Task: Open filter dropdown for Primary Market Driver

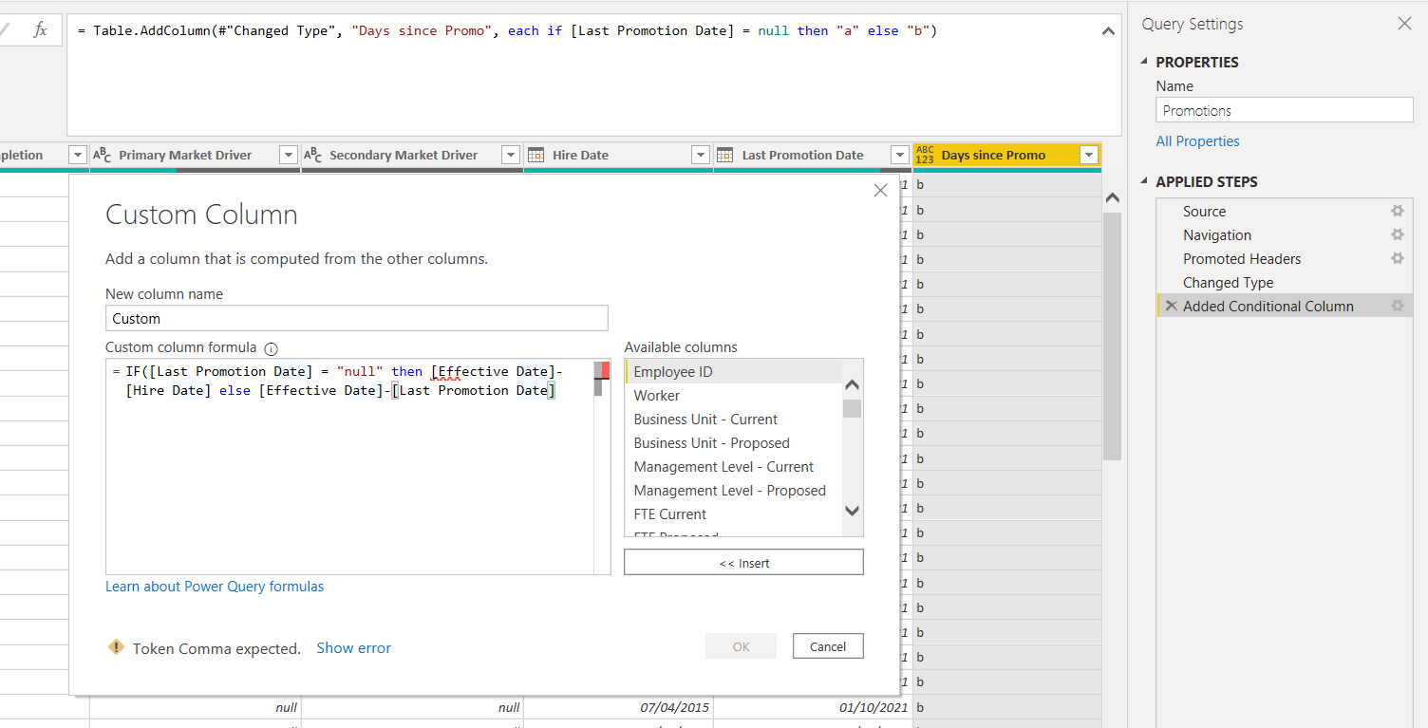Action: pos(289,155)
